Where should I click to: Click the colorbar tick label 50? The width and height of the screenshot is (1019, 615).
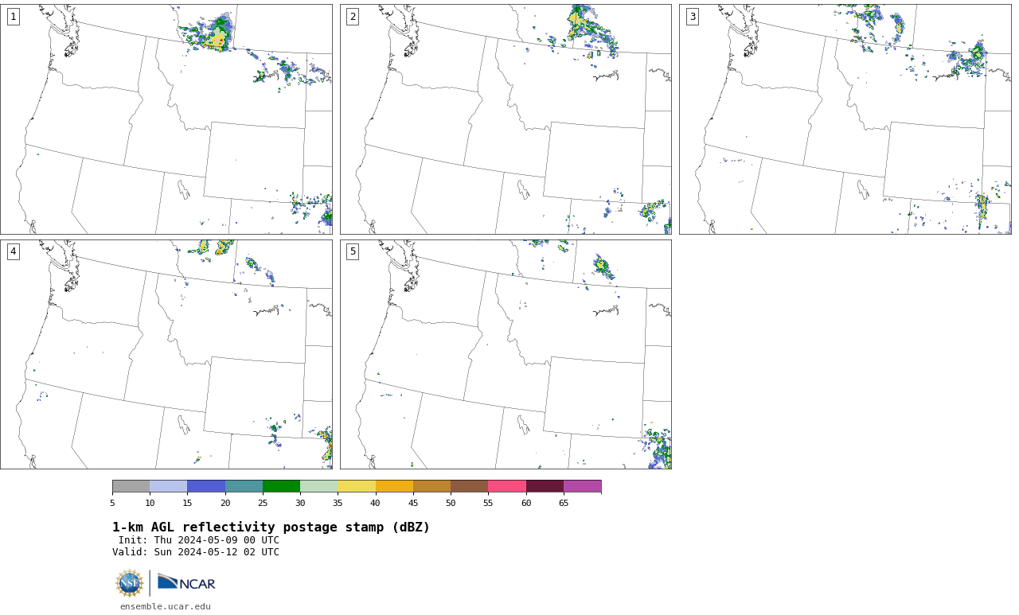point(451,503)
